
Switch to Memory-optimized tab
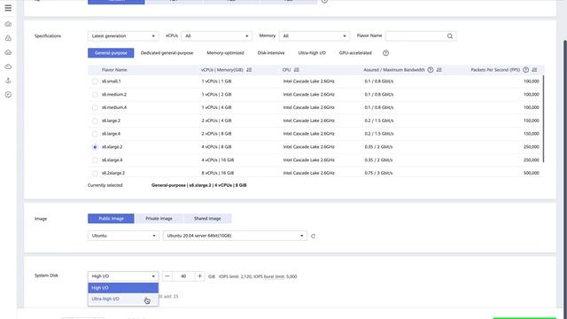pyautogui.click(x=225, y=53)
